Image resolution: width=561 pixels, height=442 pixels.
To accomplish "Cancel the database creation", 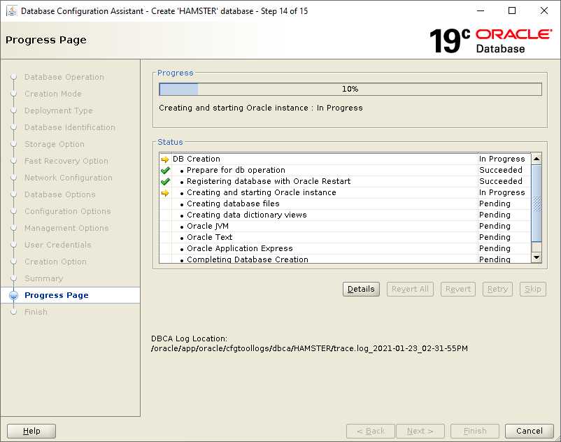I will pyautogui.click(x=529, y=431).
